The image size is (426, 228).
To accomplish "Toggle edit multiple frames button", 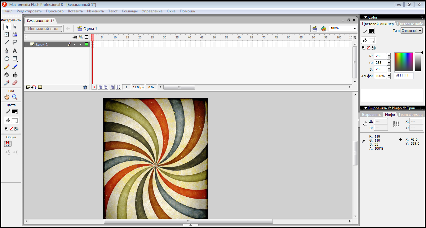I will (x=112, y=87).
